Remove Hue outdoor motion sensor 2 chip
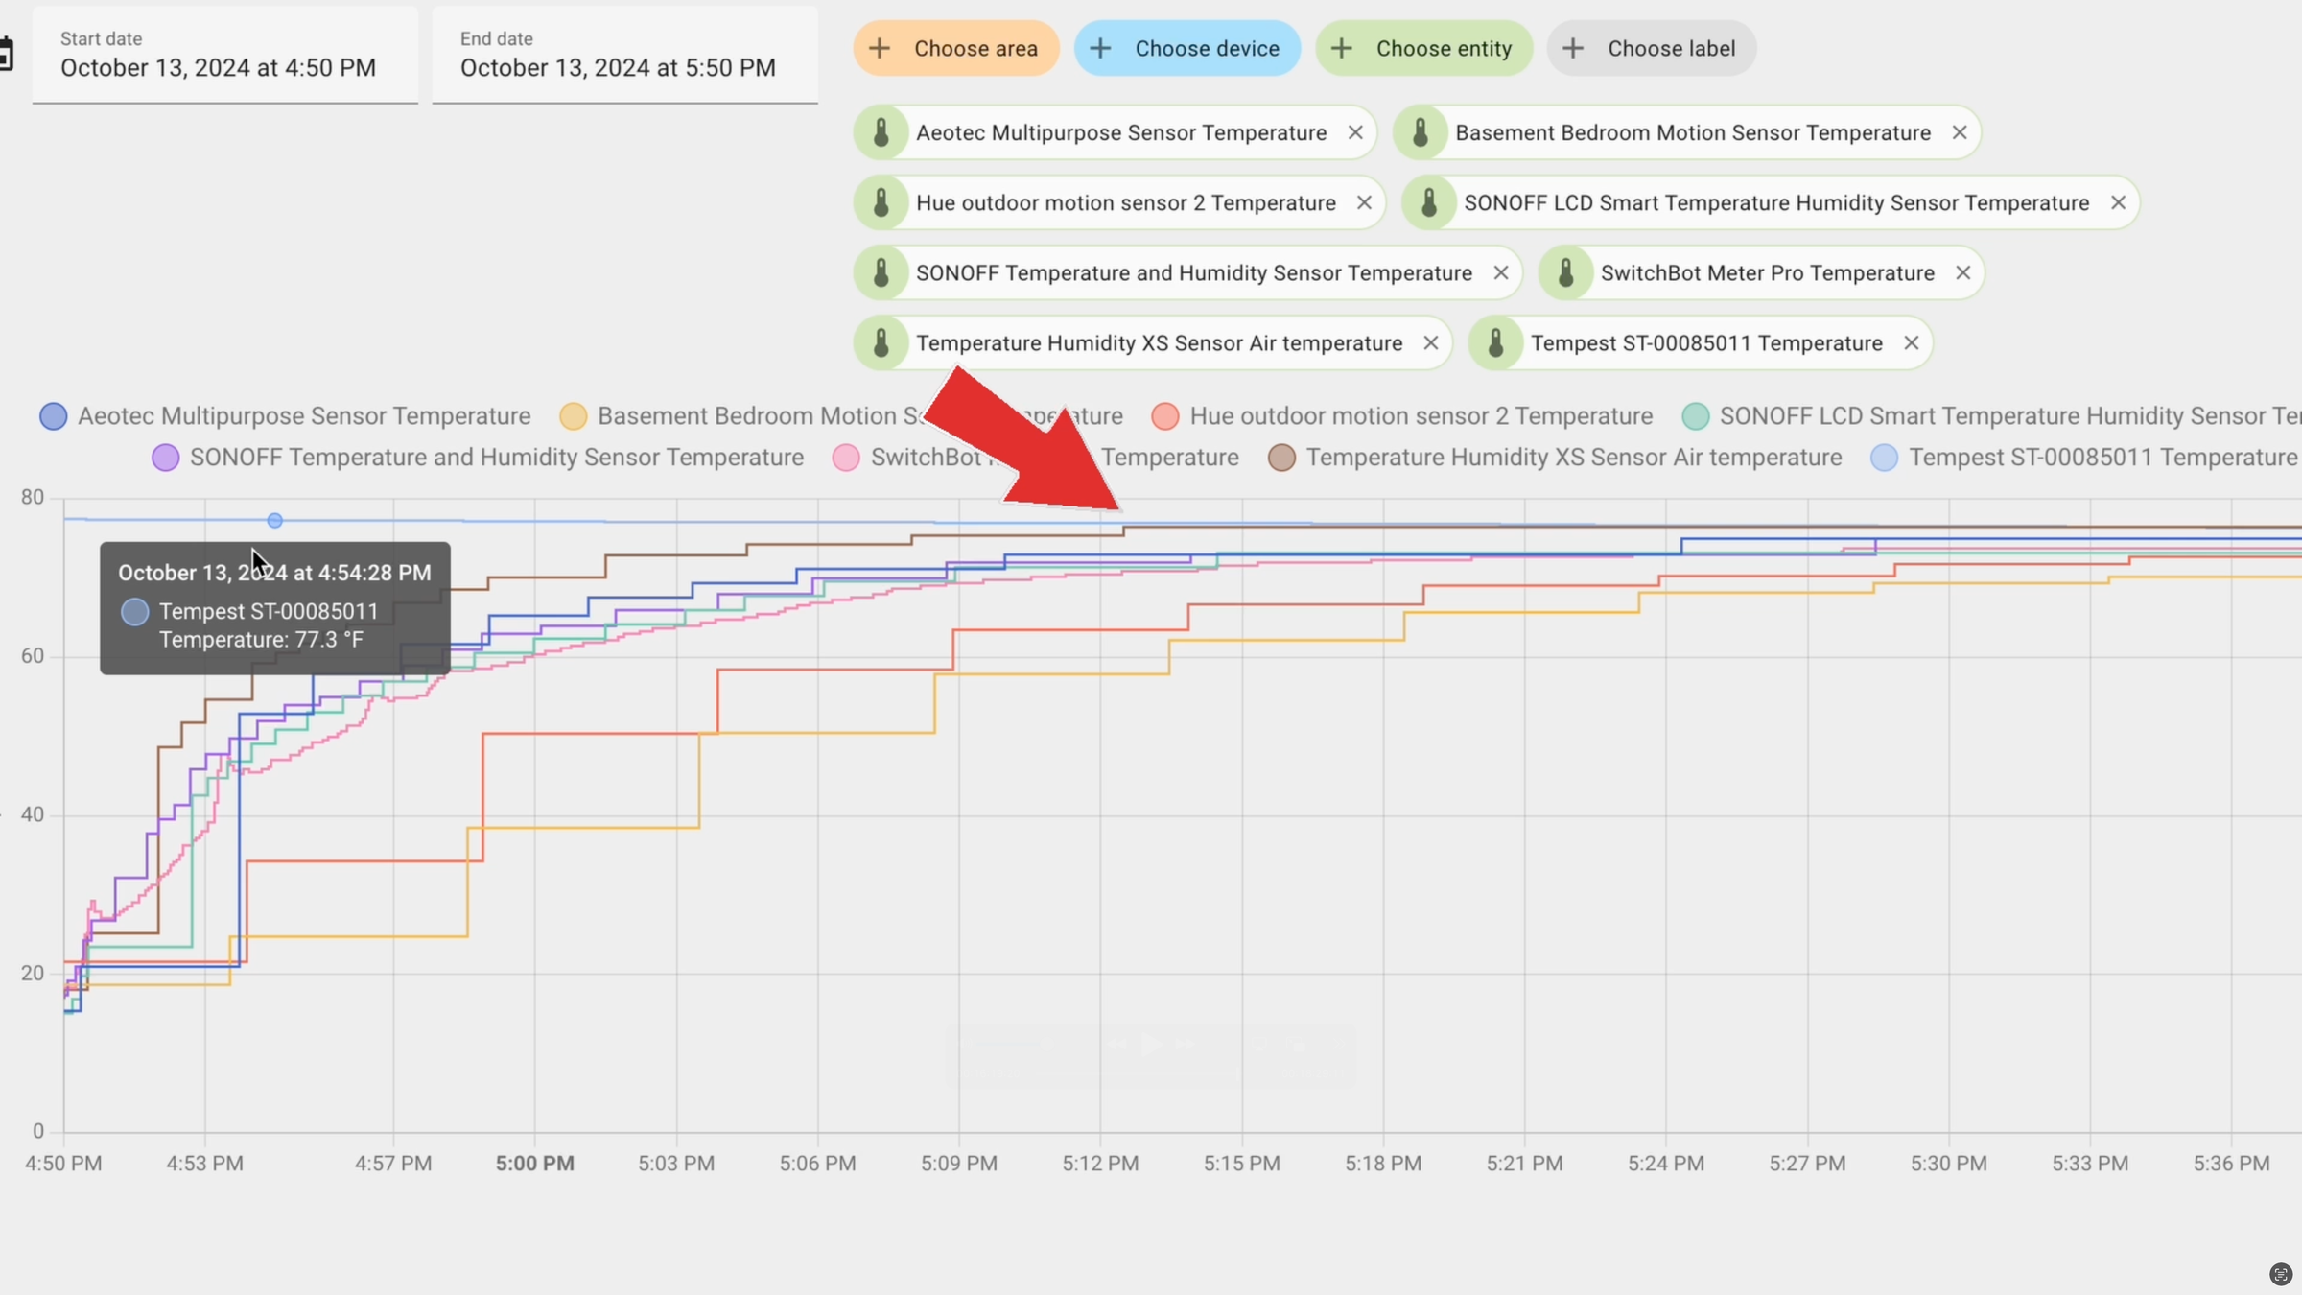This screenshot has width=2302, height=1295. click(x=1364, y=202)
